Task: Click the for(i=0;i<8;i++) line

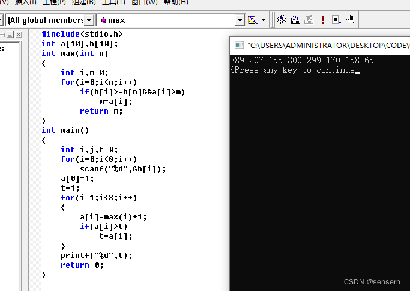Action: 99,159
